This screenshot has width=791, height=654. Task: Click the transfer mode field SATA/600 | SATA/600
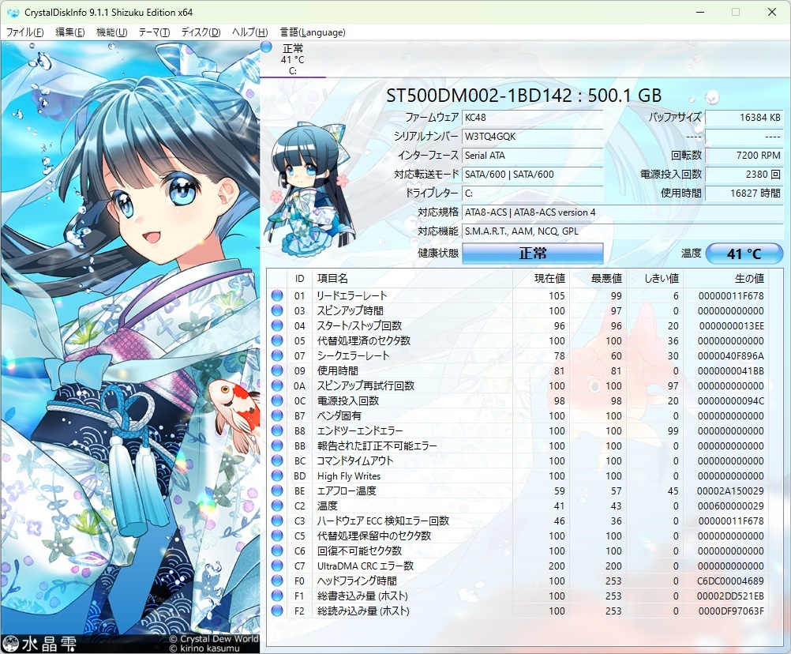click(533, 174)
